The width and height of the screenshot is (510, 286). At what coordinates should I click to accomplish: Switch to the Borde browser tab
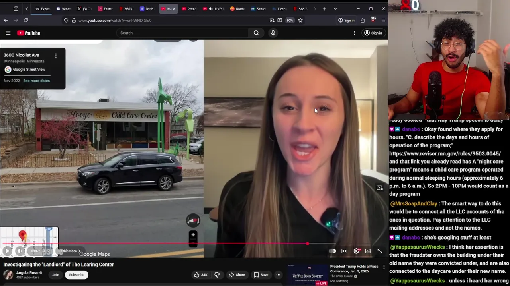(237, 9)
